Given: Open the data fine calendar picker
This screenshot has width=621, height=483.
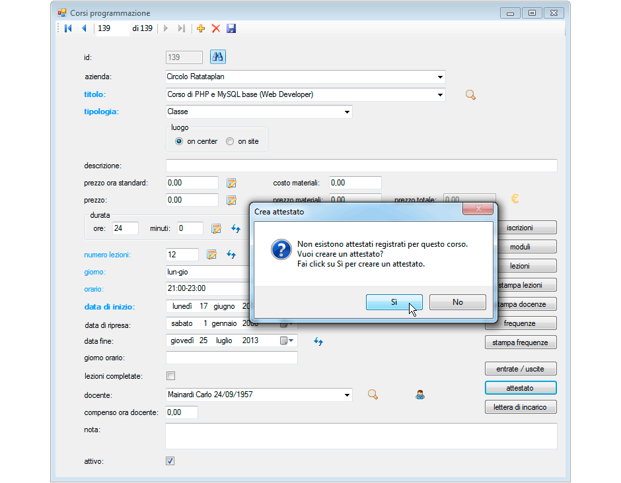Looking at the screenshot, I should point(287,340).
